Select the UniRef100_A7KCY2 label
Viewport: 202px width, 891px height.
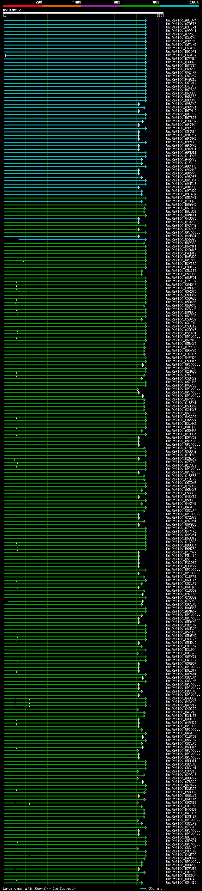pos(181,827)
